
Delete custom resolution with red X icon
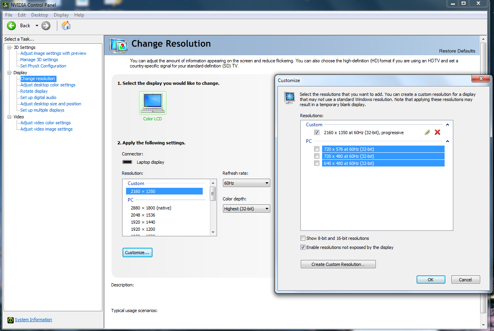coord(437,132)
